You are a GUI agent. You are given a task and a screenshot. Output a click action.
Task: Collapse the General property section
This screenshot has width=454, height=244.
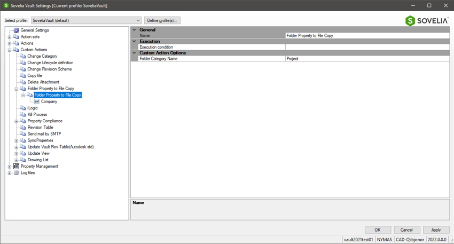135,30
